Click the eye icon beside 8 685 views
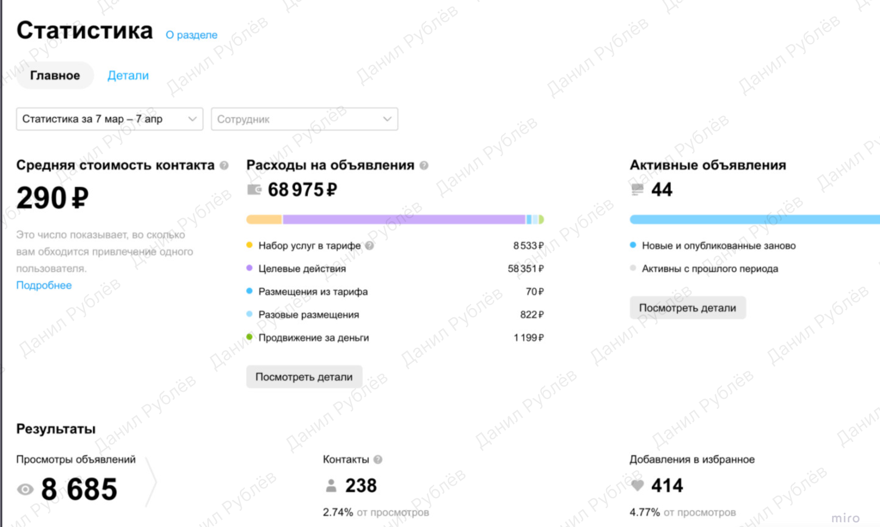The height and width of the screenshot is (527, 880). coord(25,490)
